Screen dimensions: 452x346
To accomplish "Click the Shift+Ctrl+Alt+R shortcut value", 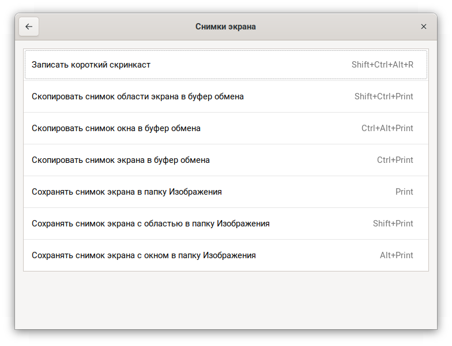I will (382, 65).
